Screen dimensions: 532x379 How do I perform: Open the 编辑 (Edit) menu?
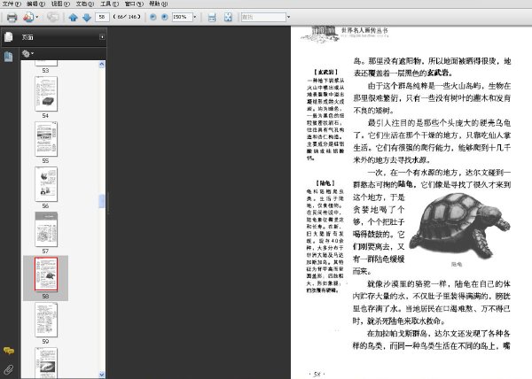(36, 4)
